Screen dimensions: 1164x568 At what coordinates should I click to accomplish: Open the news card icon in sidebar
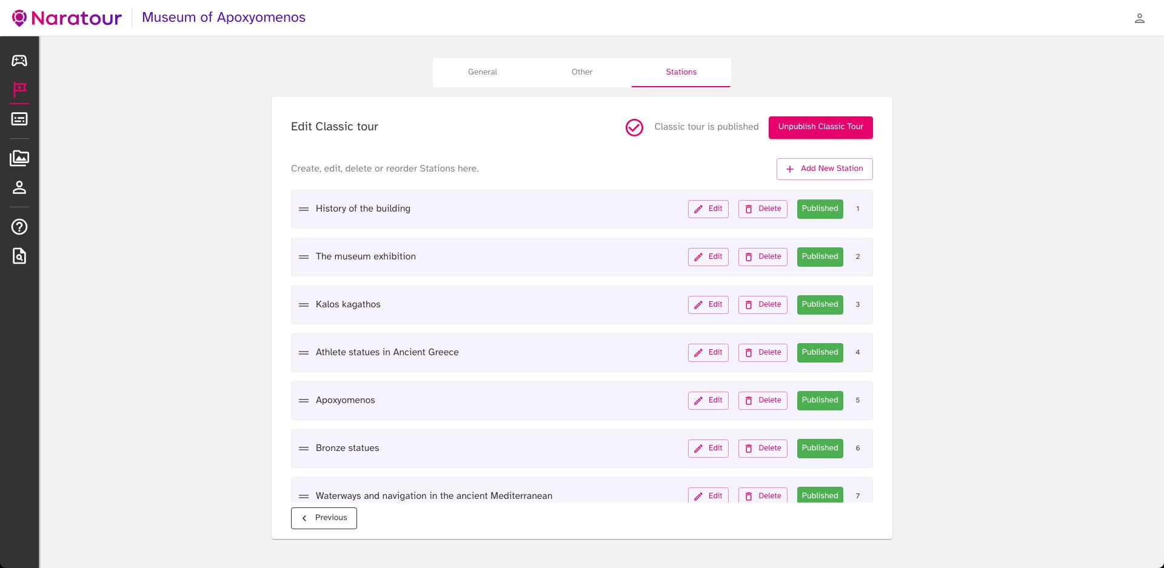[x=19, y=119]
